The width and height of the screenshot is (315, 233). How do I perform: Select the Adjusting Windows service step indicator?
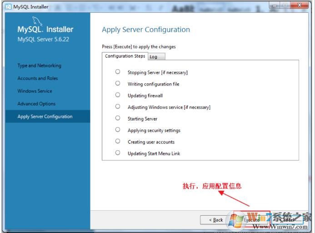pyautogui.click(x=118, y=107)
